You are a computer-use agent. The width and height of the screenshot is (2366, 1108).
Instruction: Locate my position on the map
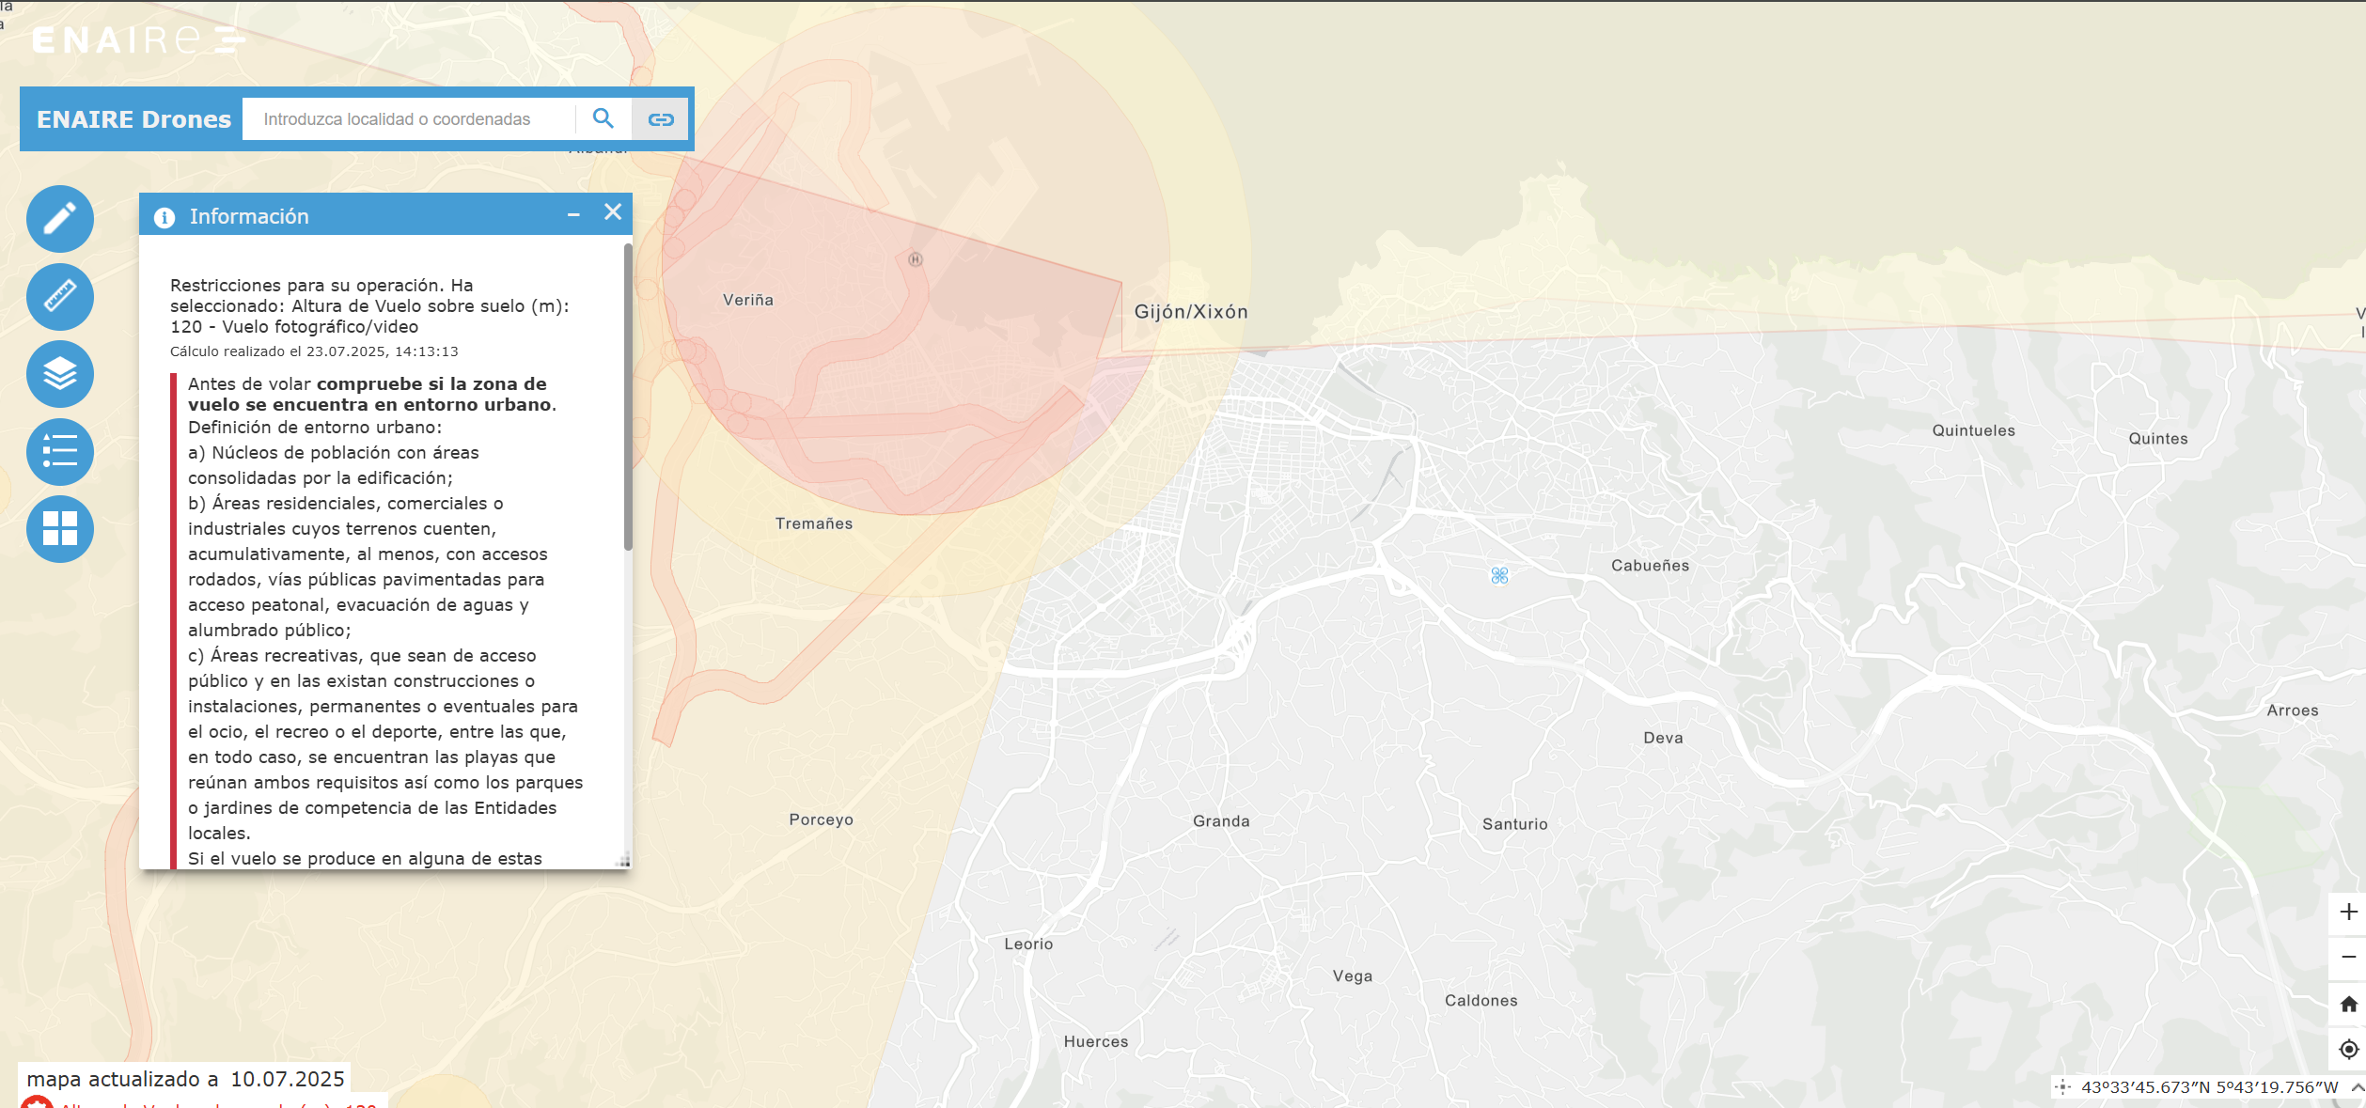pyautogui.click(x=2348, y=1049)
